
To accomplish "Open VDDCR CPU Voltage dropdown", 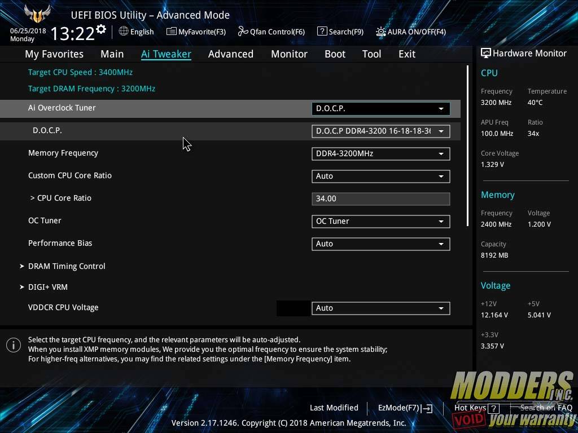I will (381, 308).
